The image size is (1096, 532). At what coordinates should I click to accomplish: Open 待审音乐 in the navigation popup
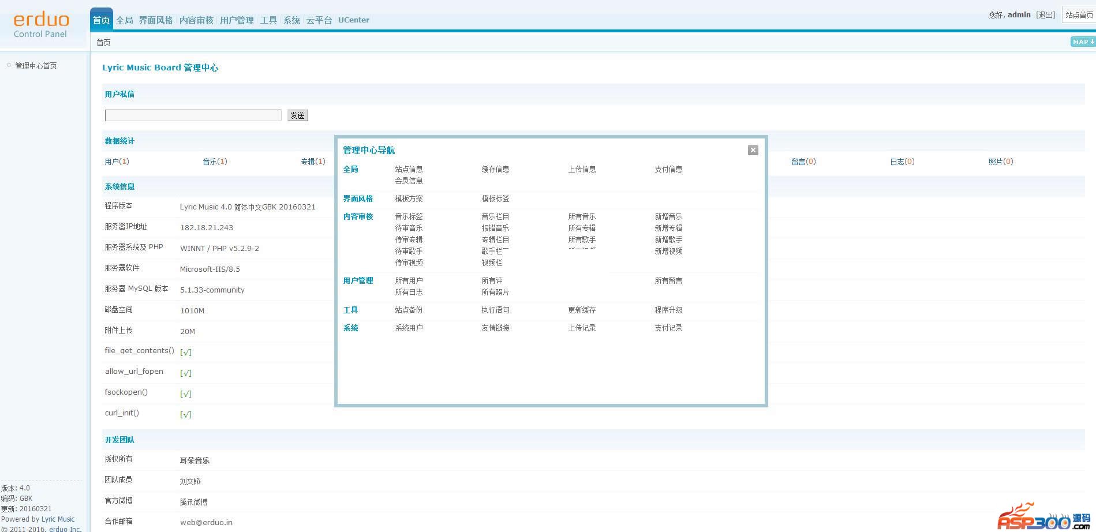(x=409, y=228)
